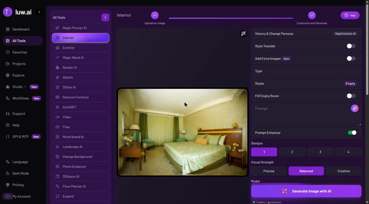Open the Video tool
The width and height of the screenshot is (369, 204).
pos(81,117)
